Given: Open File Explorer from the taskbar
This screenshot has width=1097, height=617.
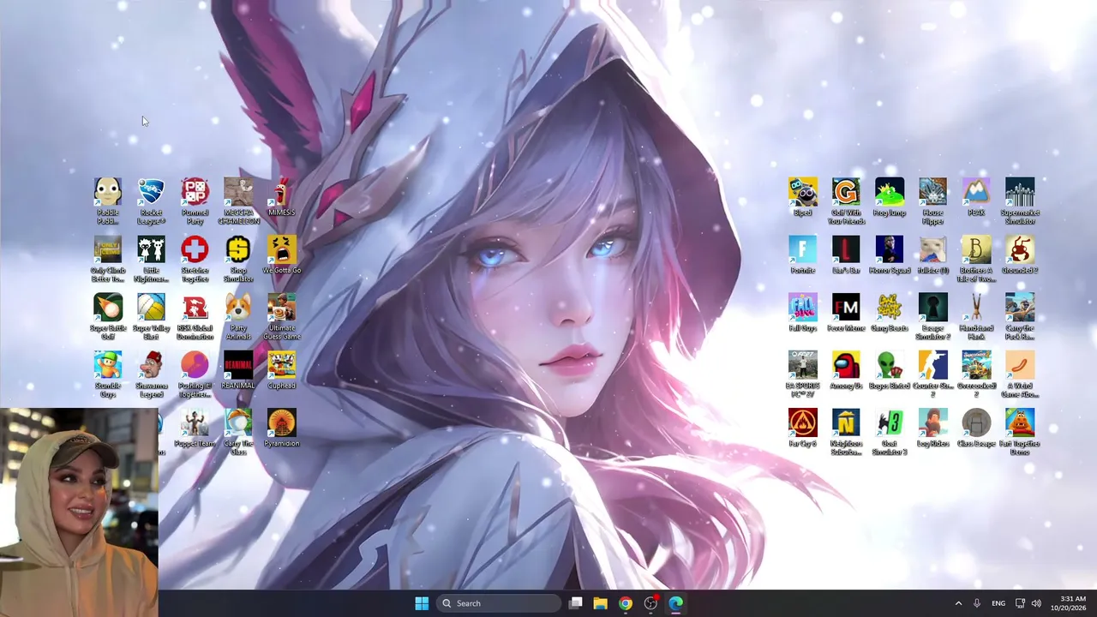Looking at the screenshot, I should pyautogui.click(x=600, y=603).
